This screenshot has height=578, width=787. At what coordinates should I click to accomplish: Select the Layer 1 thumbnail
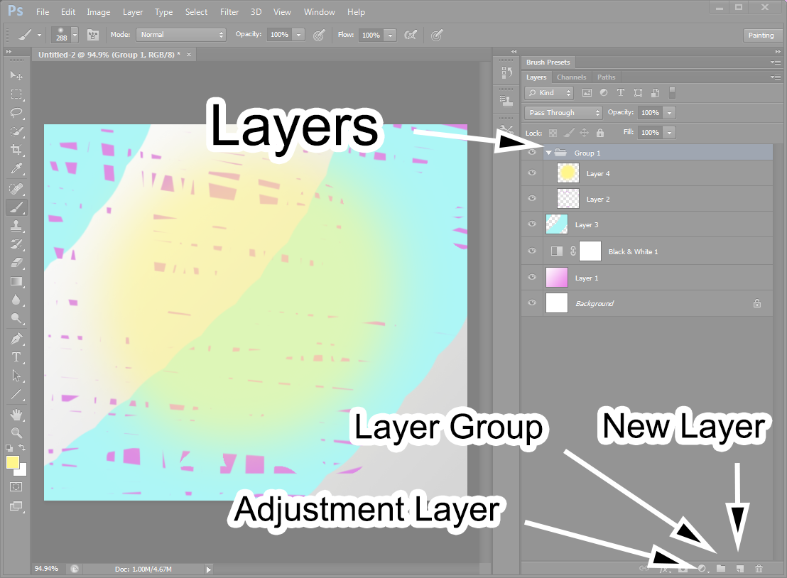(x=557, y=278)
